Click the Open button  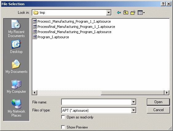(x=158, y=102)
